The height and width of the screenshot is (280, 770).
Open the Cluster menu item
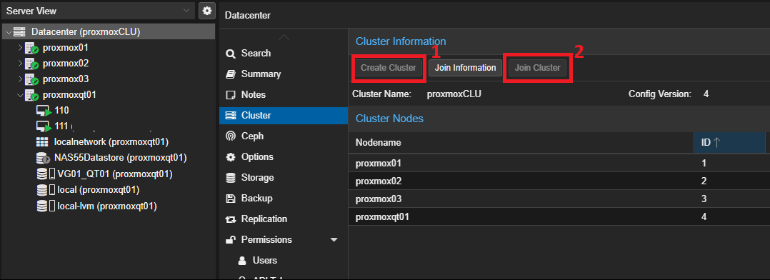pyautogui.click(x=284, y=116)
